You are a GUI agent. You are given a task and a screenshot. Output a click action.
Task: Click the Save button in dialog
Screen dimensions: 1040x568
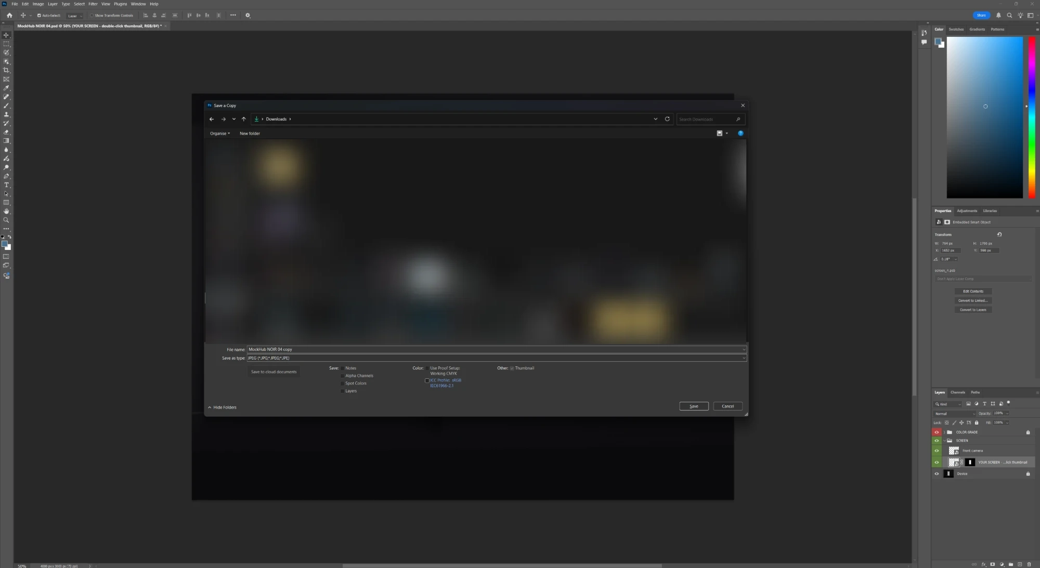click(x=694, y=406)
